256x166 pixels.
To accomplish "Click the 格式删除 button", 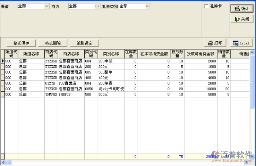I will [x=53, y=43].
